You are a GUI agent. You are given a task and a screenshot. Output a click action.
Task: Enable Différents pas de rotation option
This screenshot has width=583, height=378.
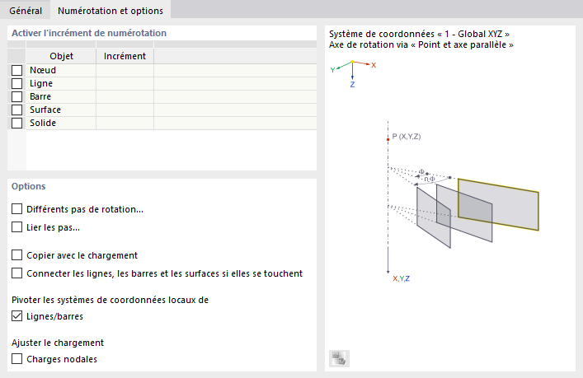[x=17, y=209]
